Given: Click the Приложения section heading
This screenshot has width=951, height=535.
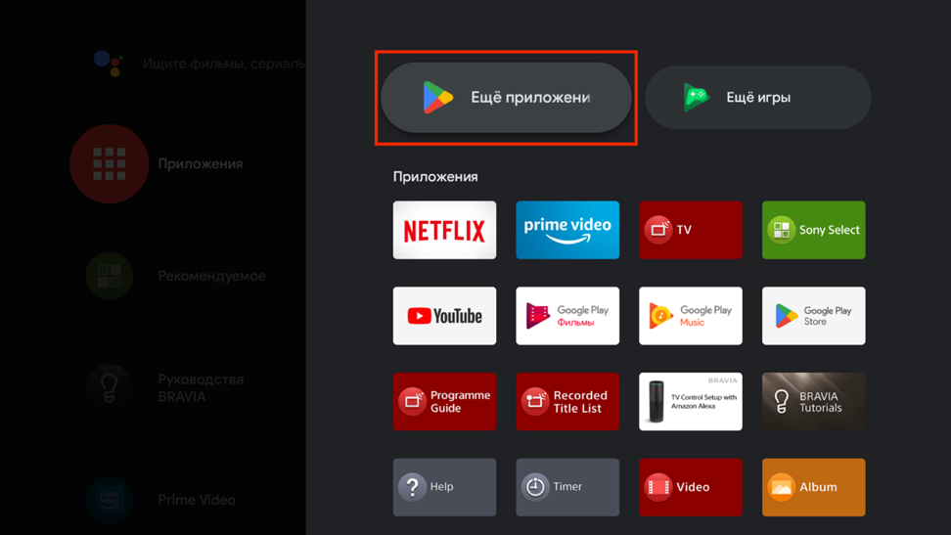Looking at the screenshot, I should (x=435, y=176).
